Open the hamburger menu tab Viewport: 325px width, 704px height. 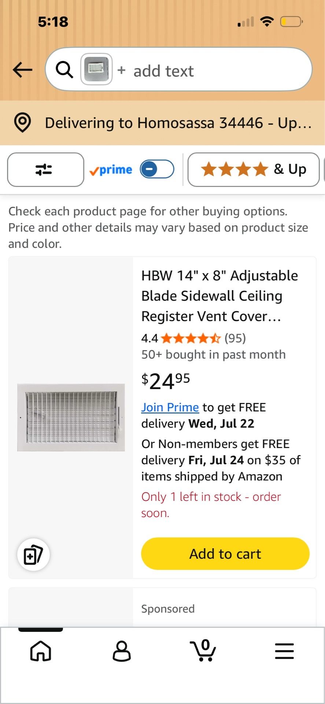284,651
